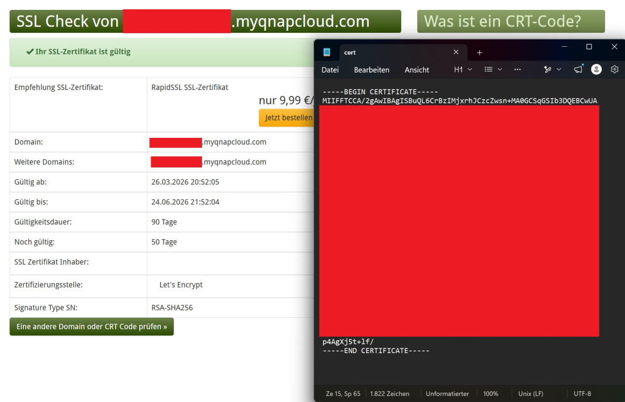Open the megaphone notifications icon
The height and width of the screenshot is (402, 625).
coord(579,69)
